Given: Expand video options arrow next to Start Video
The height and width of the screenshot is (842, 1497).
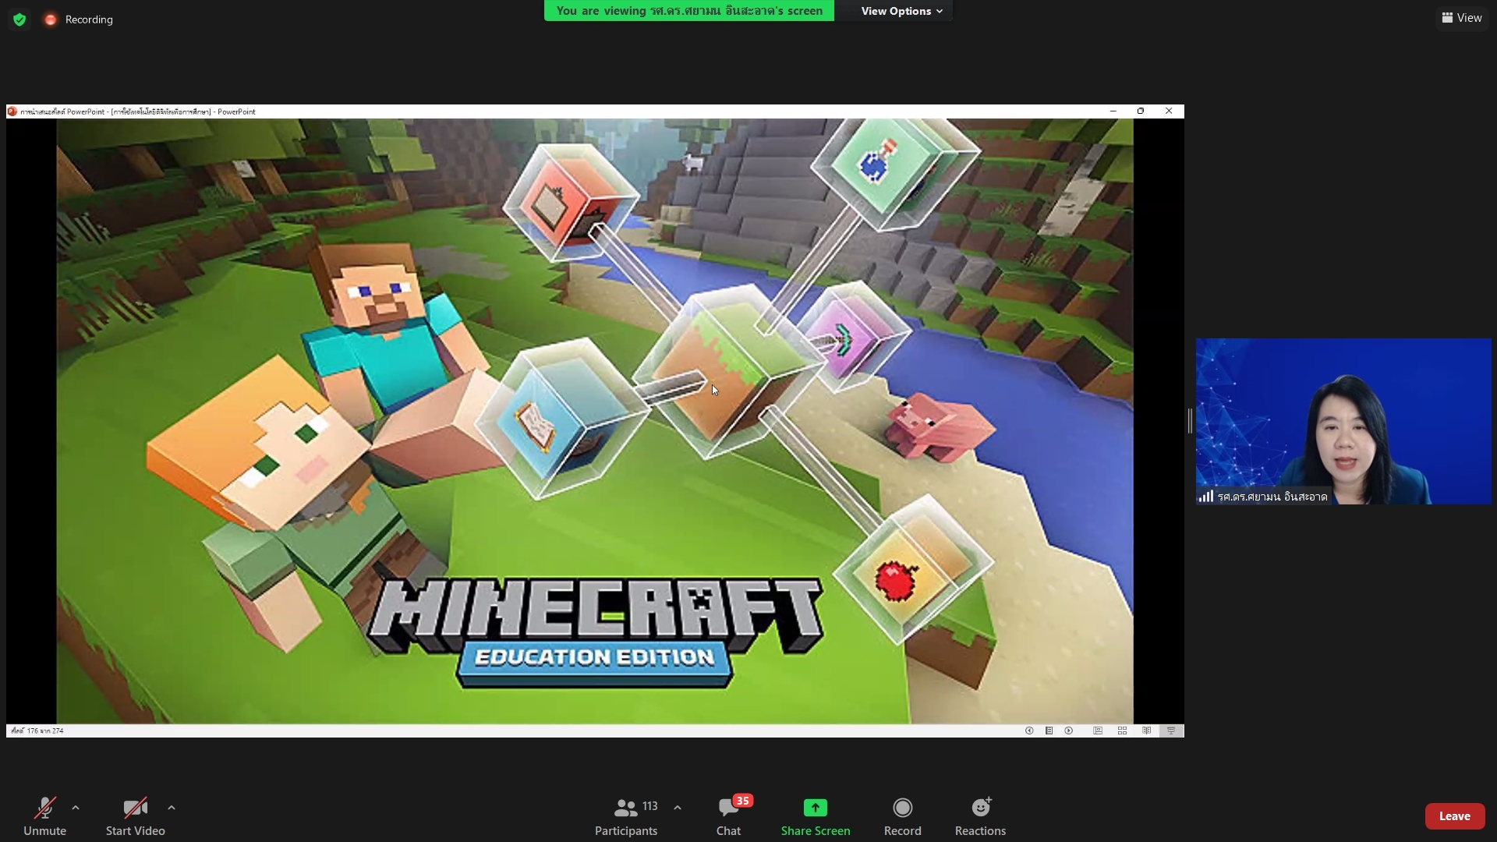Looking at the screenshot, I should click(x=172, y=808).
